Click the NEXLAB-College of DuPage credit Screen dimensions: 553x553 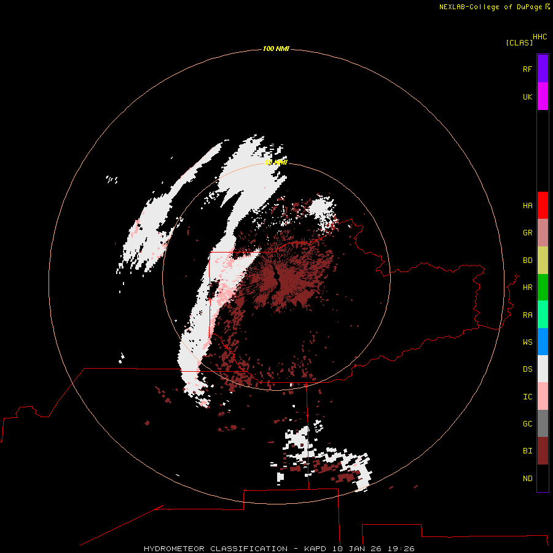tap(490, 7)
